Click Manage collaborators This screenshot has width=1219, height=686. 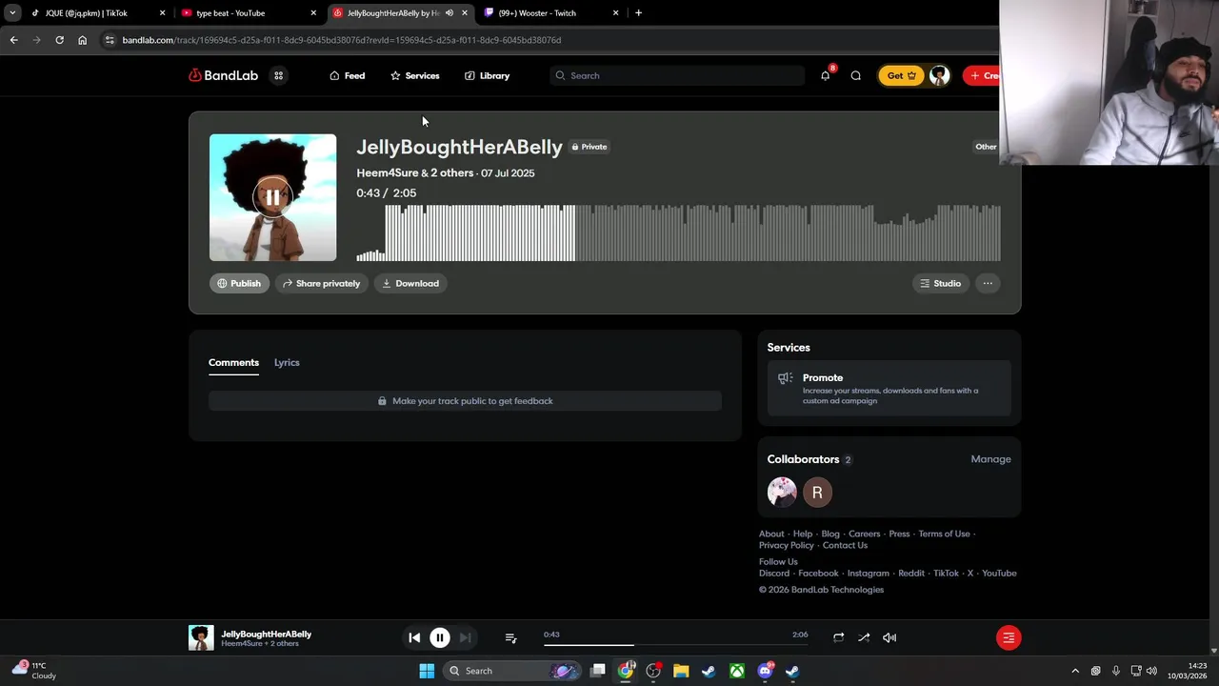[990, 459]
